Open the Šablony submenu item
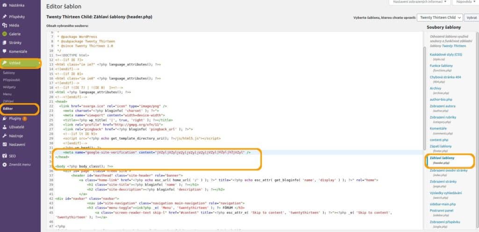 [9, 73]
